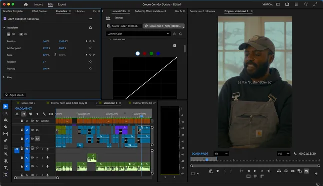The height and width of the screenshot is (186, 323).
Task: Open the Effect Controls tab
Action: (x=40, y=11)
